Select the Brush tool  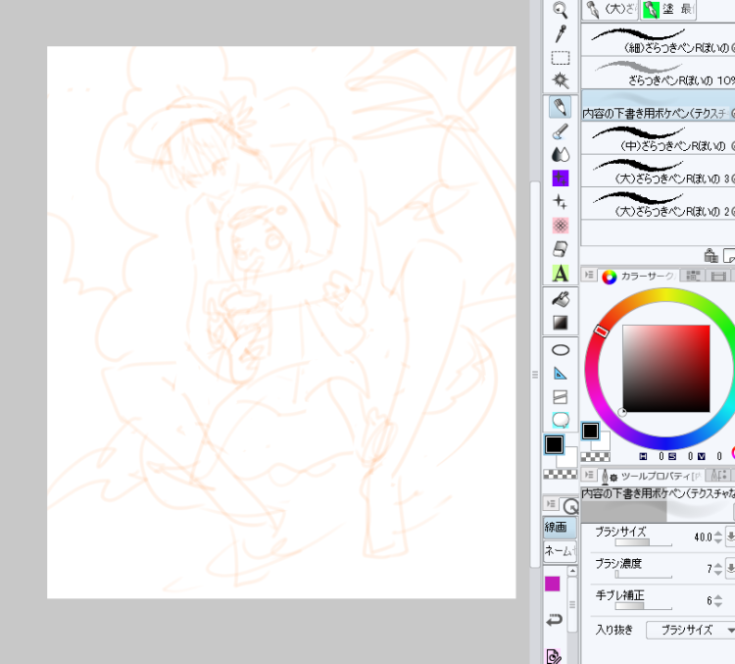pyautogui.click(x=561, y=131)
